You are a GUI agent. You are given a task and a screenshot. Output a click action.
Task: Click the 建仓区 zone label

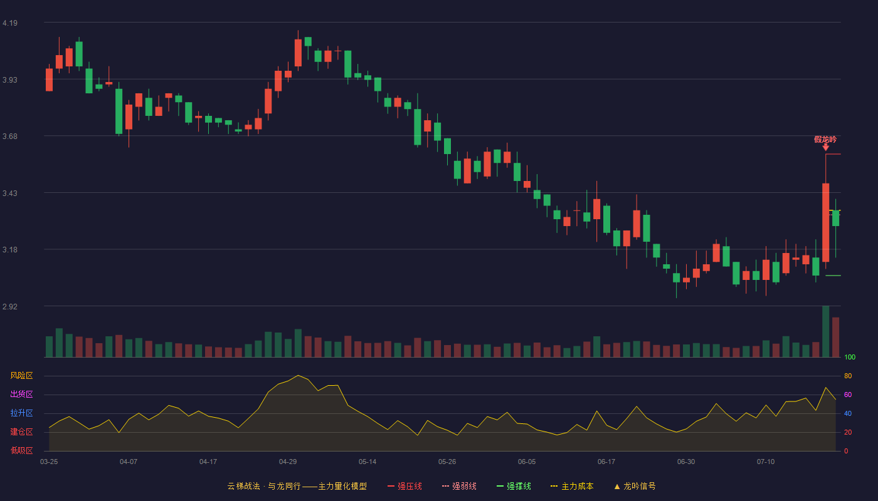[x=21, y=432]
